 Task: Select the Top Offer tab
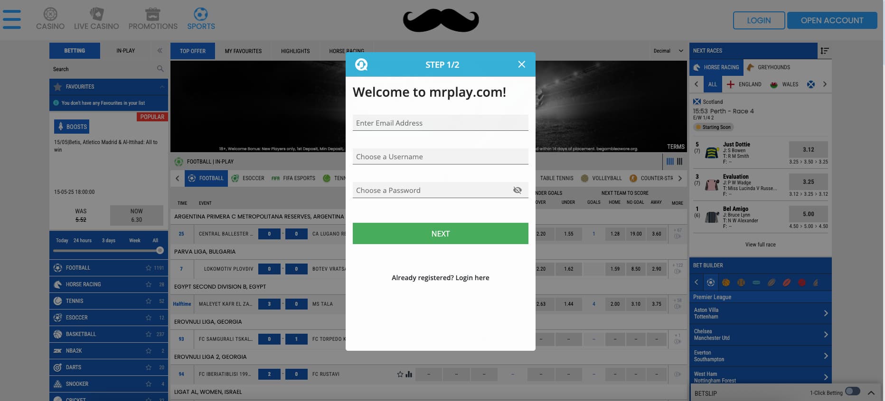point(193,51)
